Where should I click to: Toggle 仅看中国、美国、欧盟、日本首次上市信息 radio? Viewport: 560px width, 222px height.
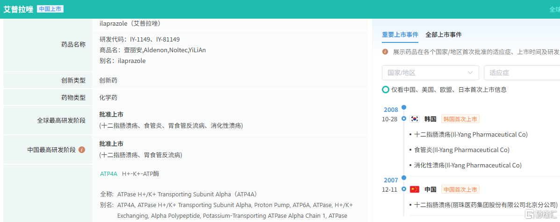(x=385, y=90)
